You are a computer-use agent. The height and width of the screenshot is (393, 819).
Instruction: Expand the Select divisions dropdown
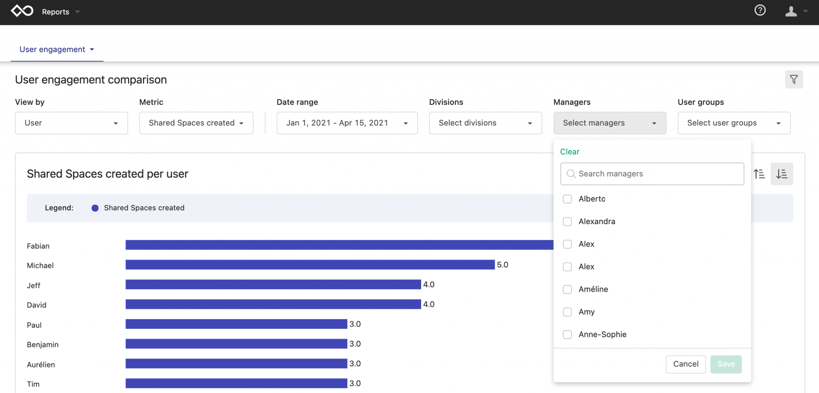[x=485, y=123]
